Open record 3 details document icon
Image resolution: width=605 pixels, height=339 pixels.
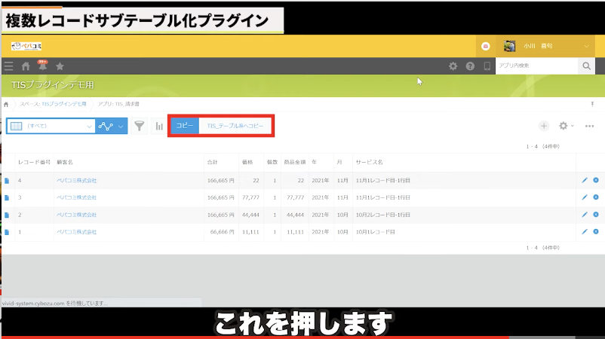[8, 198]
